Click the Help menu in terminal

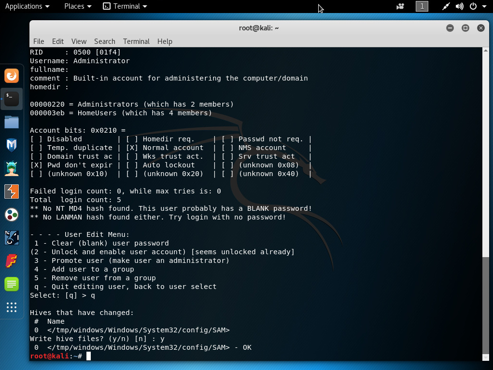[165, 41]
